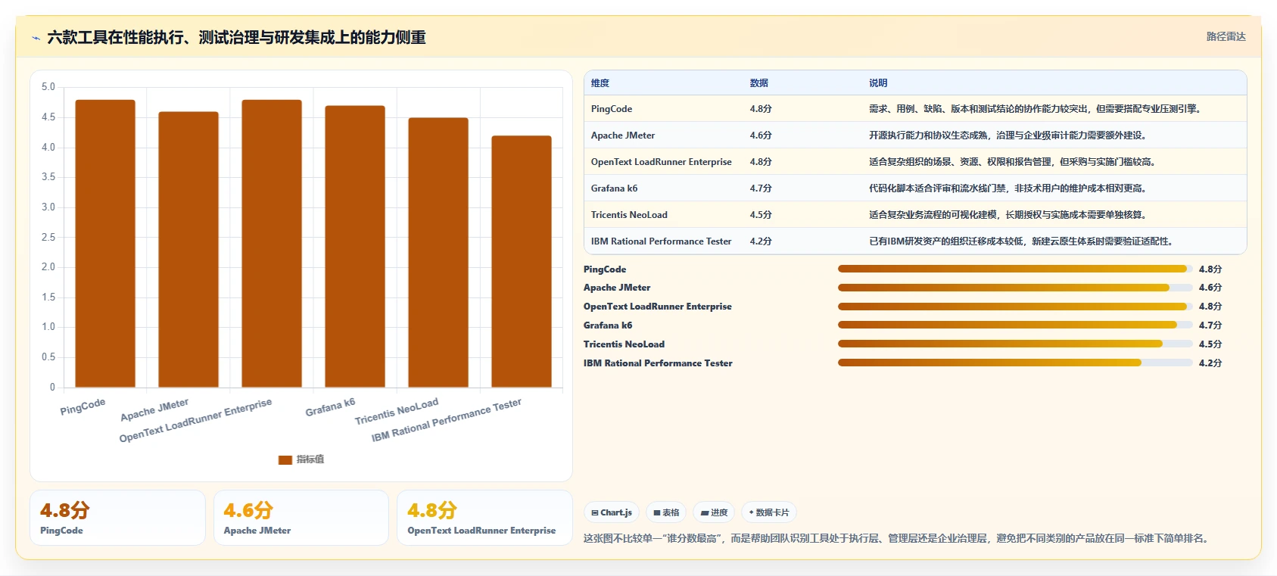Select the 表格 chip

666,512
